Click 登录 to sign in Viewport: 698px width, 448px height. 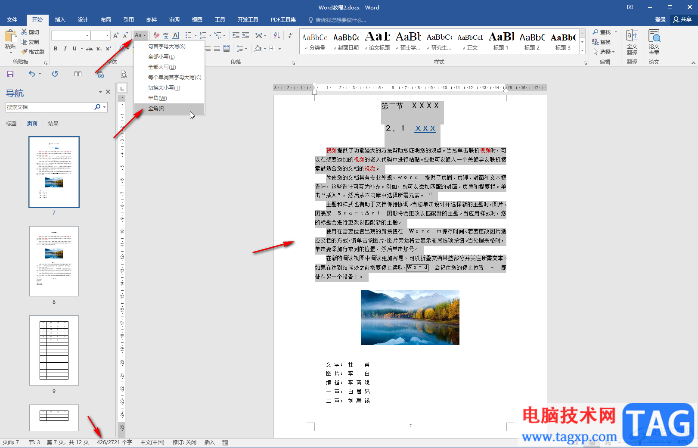pos(660,20)
